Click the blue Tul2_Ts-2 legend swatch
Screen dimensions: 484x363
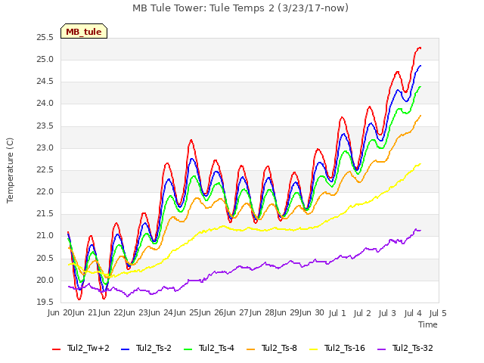click(125, 349)
